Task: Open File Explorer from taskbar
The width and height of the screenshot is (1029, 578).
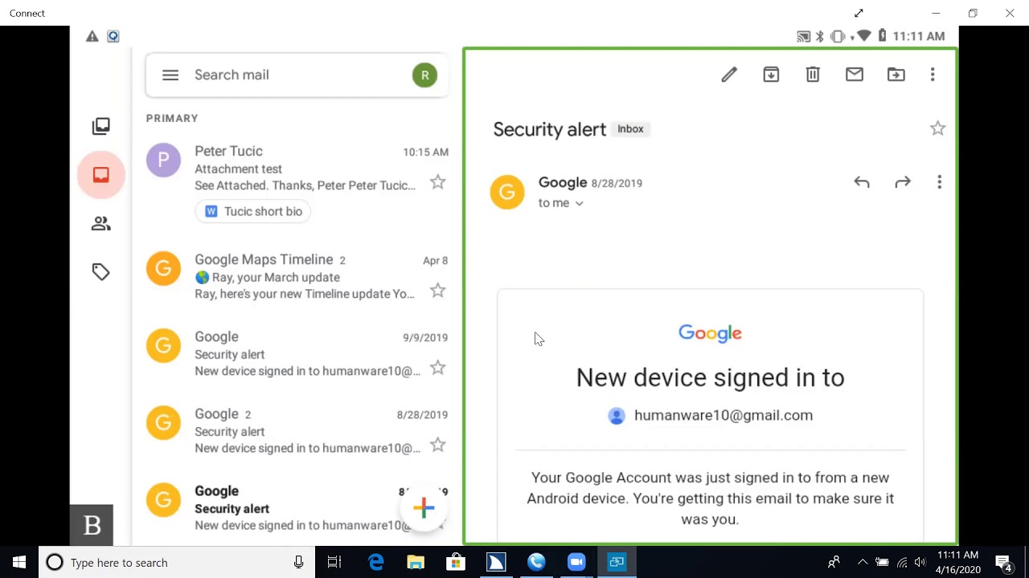Action: point(416,562)
